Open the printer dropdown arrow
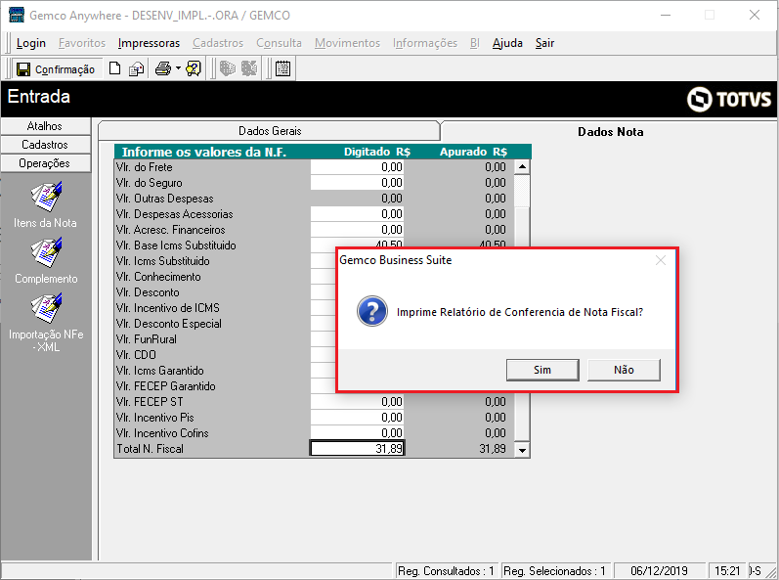 [x=178, y=68]
